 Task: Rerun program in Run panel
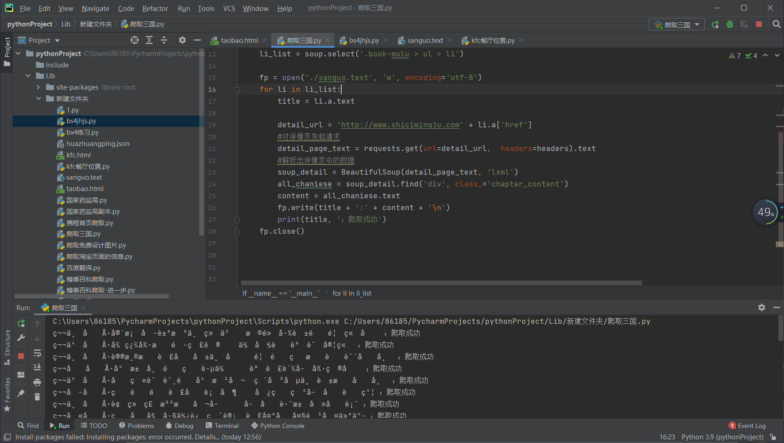click(21, 323)
